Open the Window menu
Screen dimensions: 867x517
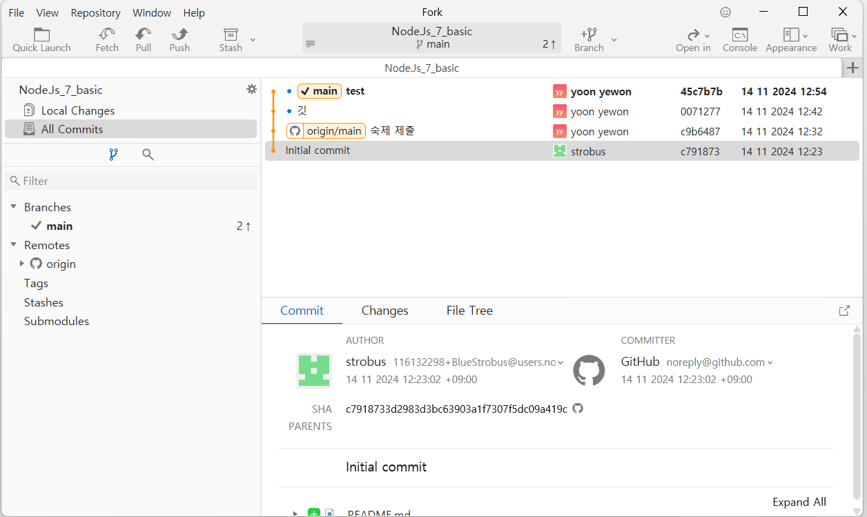click(x=152, y=12)
